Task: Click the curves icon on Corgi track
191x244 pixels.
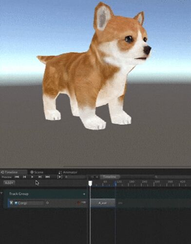Action: pos(84,203)
